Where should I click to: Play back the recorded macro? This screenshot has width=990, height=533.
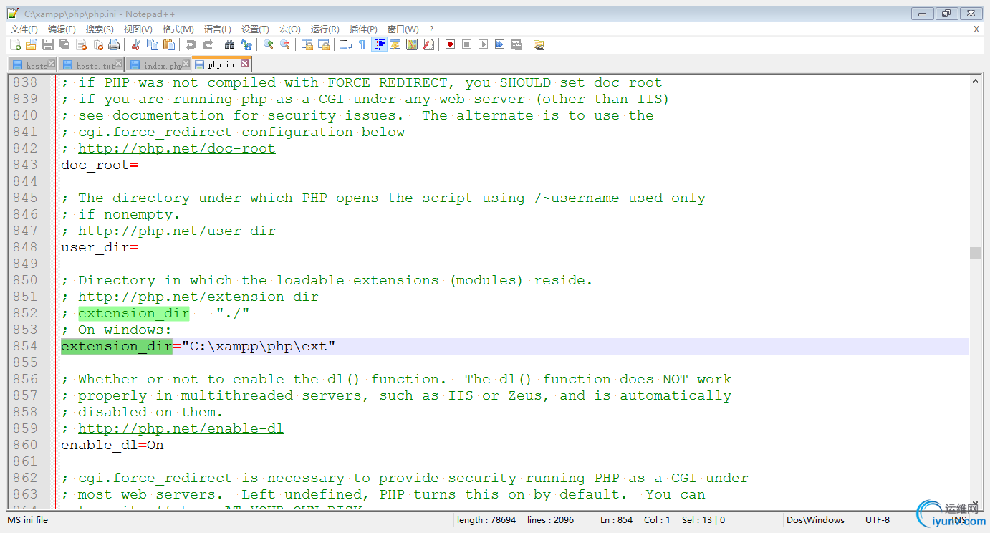pos(483,44)
